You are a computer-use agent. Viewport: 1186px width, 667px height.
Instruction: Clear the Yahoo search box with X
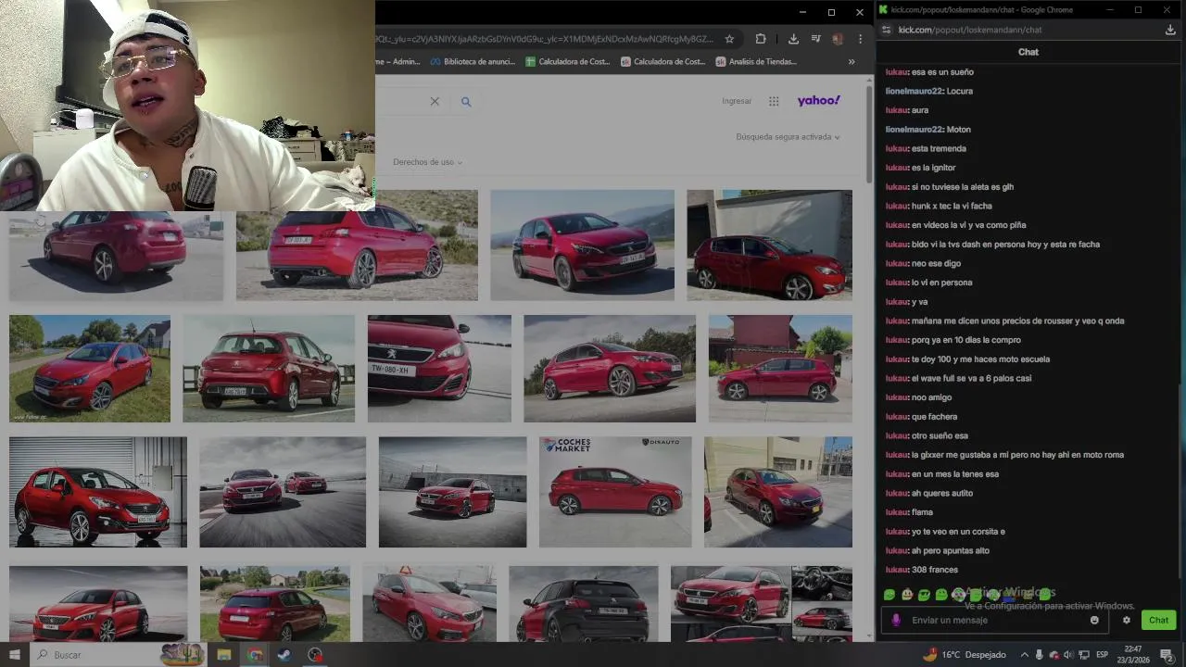[x=435, y=101]
